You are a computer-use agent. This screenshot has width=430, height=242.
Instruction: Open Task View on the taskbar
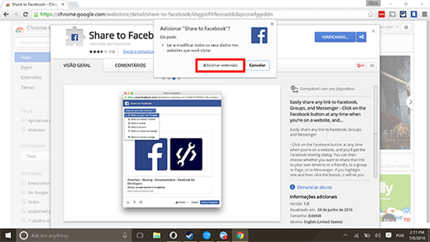(x=140, y=235)
